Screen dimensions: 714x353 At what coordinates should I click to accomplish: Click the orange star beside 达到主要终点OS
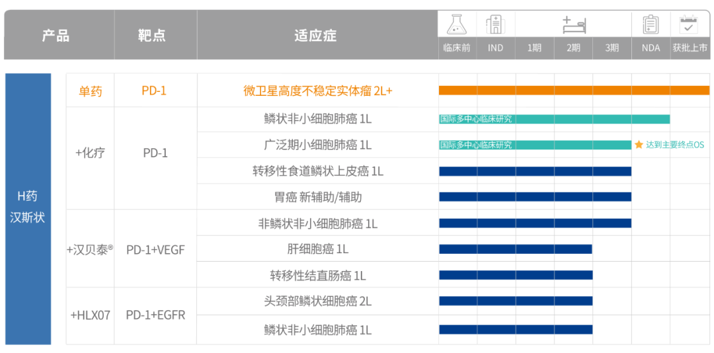[x=639, y=145]
